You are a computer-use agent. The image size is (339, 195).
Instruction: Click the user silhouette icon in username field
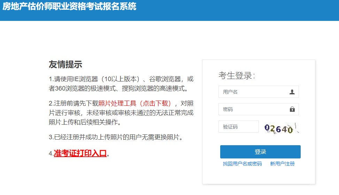tap(292, 92)
